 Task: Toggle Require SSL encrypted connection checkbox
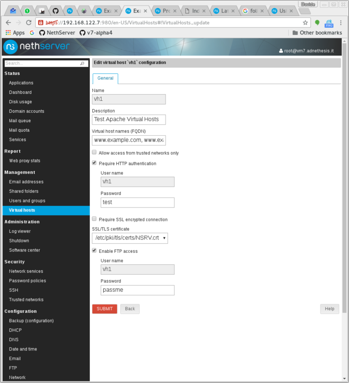94,219
